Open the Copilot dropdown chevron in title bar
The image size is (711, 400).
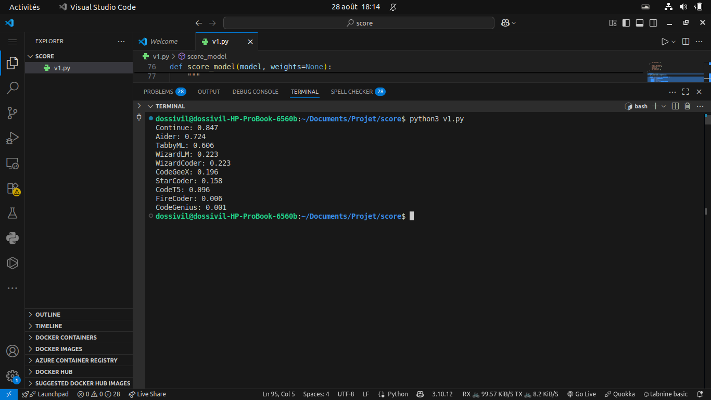(x=514, y=23)
